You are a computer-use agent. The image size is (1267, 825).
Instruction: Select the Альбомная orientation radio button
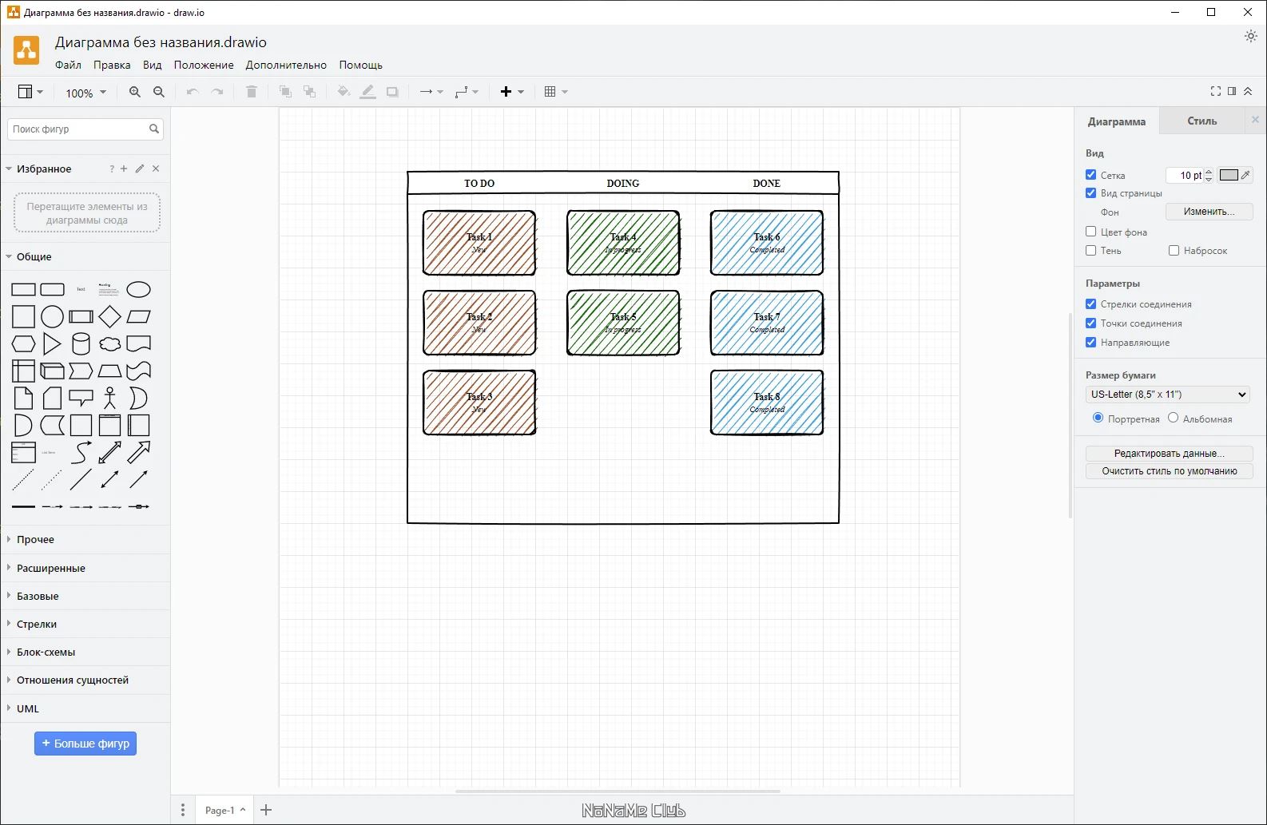point(1173,418)
